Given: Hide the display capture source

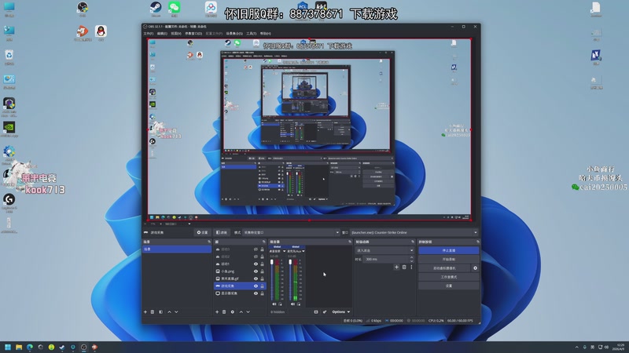Looking at the screenshot, I should 256,293.
